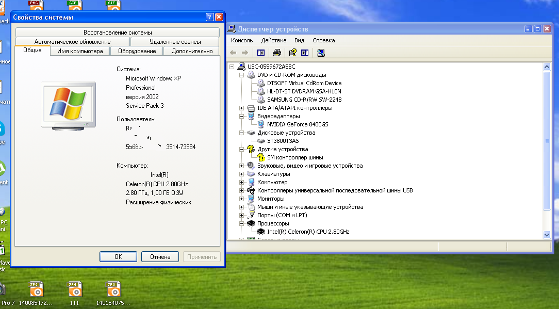Select the SM контроллер шины warning device
This screenshot has height=309, width=559.
[x=295, y=157]
